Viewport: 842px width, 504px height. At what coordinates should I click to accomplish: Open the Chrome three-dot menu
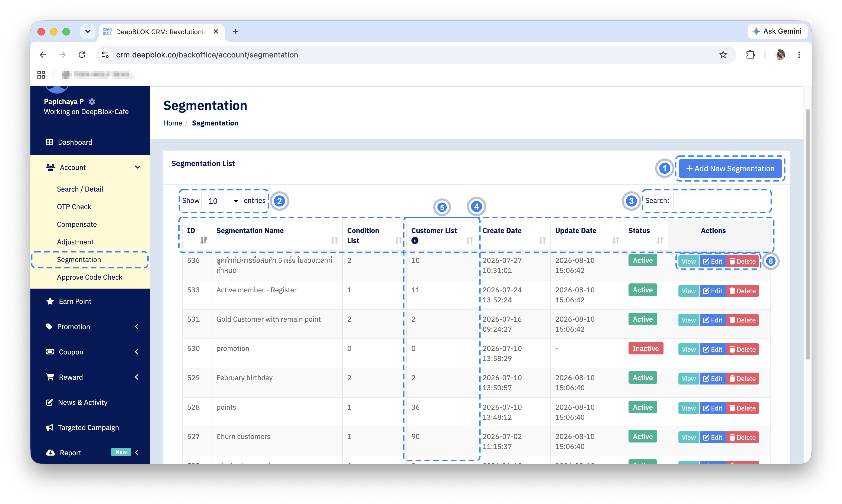click(x=799, y=55)
